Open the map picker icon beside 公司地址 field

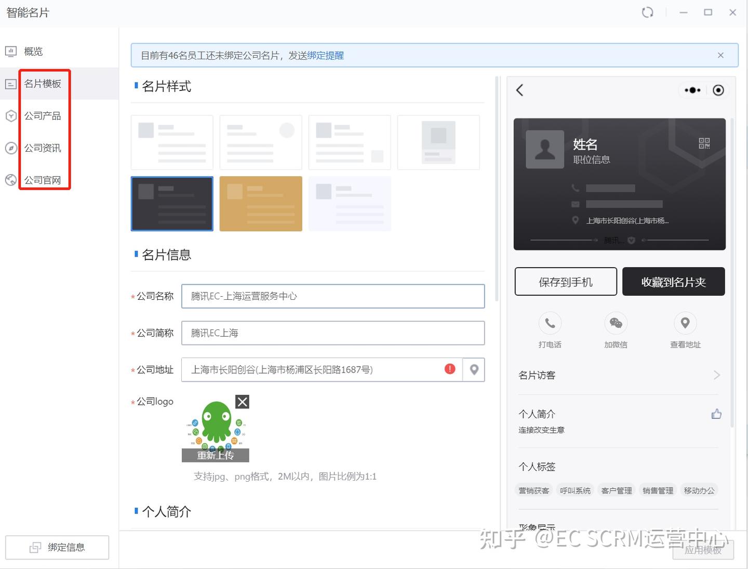[x=473, y=369]
